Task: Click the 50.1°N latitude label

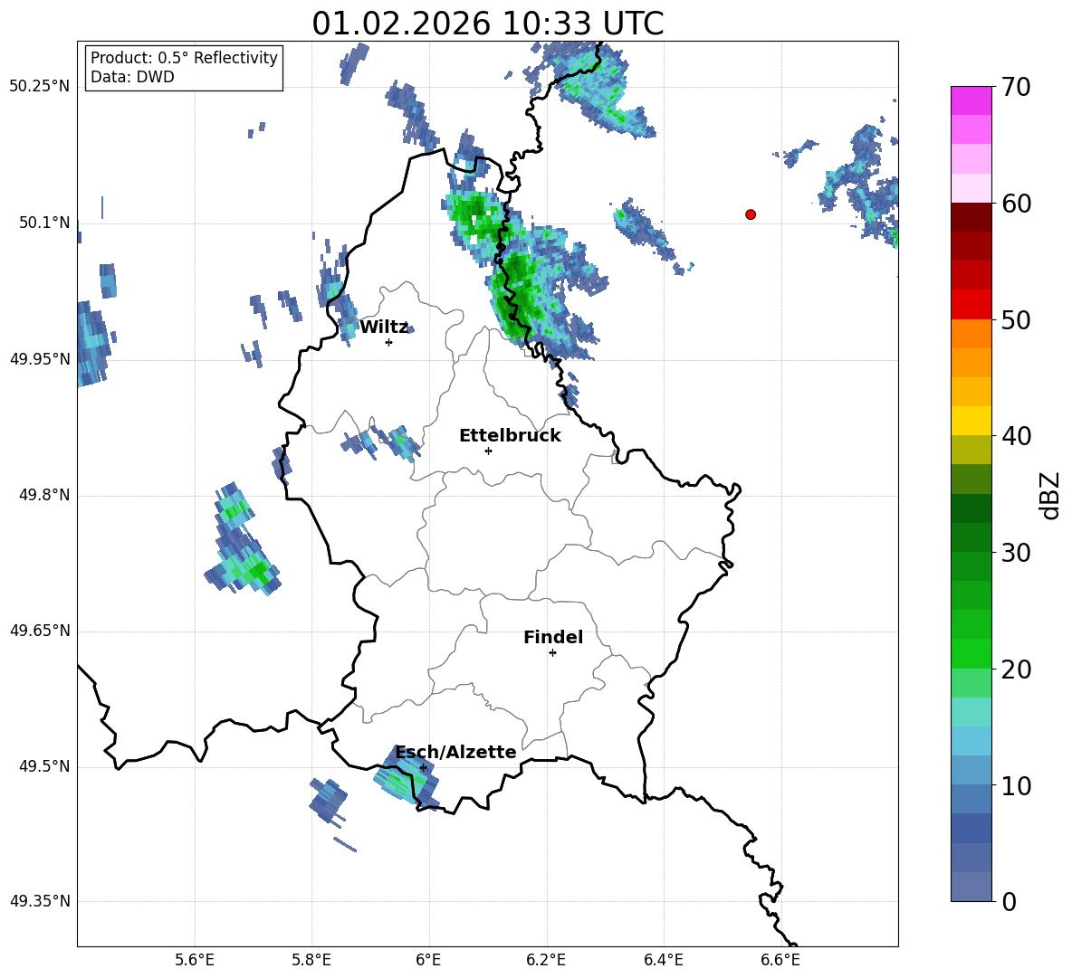Action: click(44, 223)
